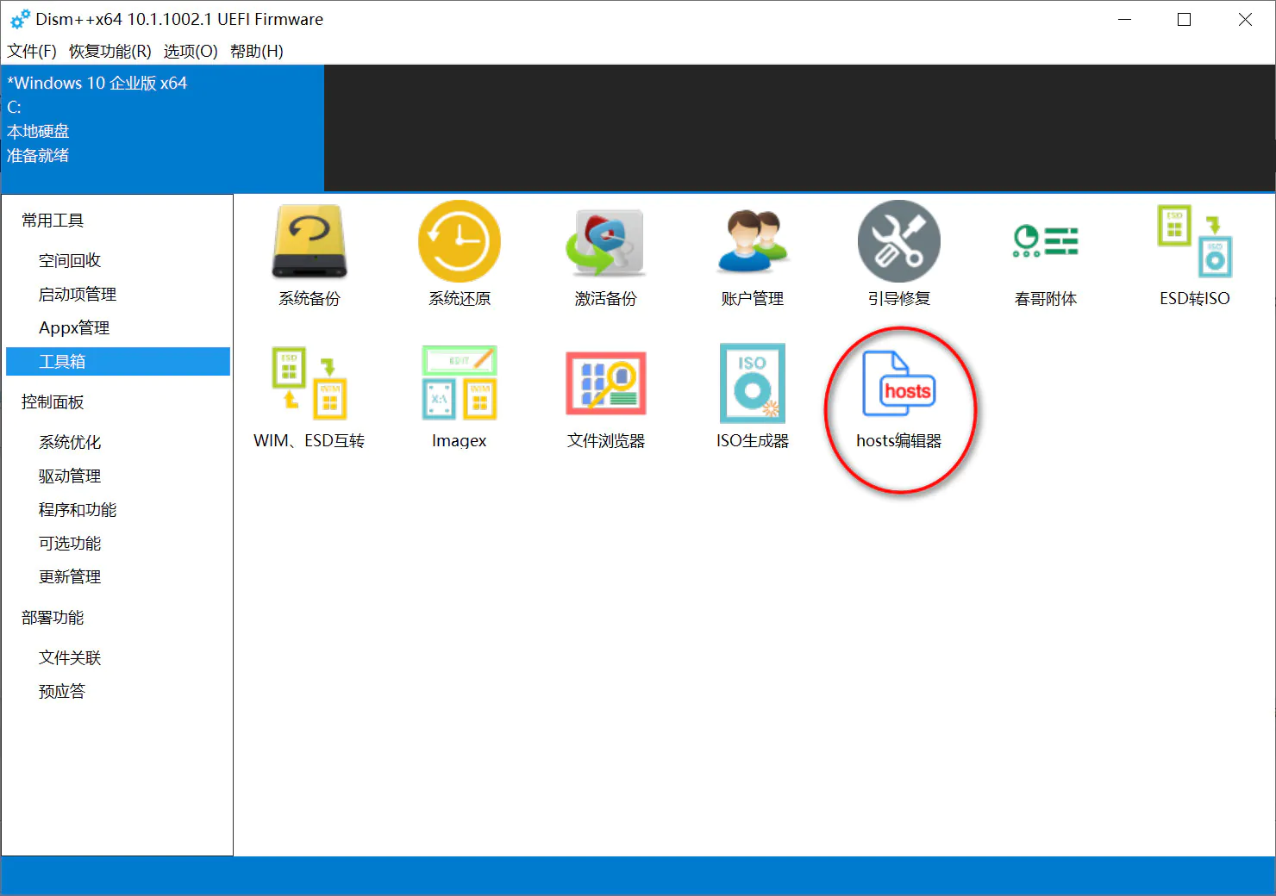Launch the 引导修复 boot repair tool
This screenshot has height=896, width=1276.
click(x=899, y=255)
